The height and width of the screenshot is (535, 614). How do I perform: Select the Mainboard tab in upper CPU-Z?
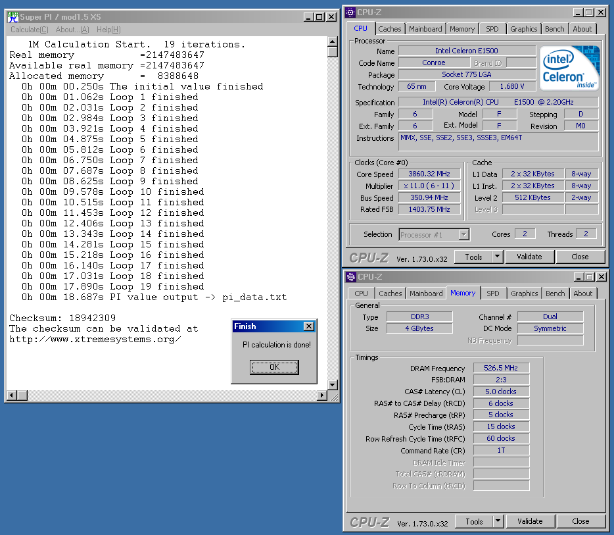[425, 29]
